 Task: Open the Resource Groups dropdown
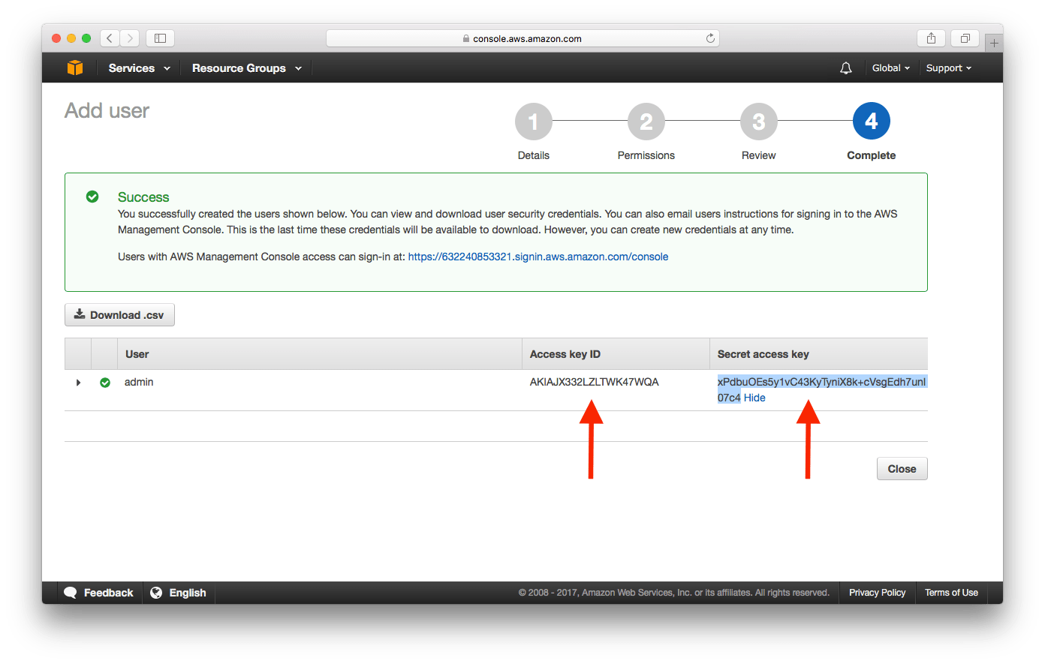(247, 68)
